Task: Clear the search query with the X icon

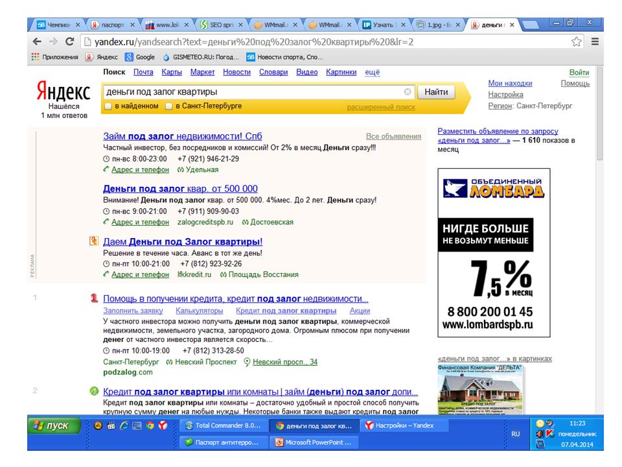Action: click(x=408, y=91)
